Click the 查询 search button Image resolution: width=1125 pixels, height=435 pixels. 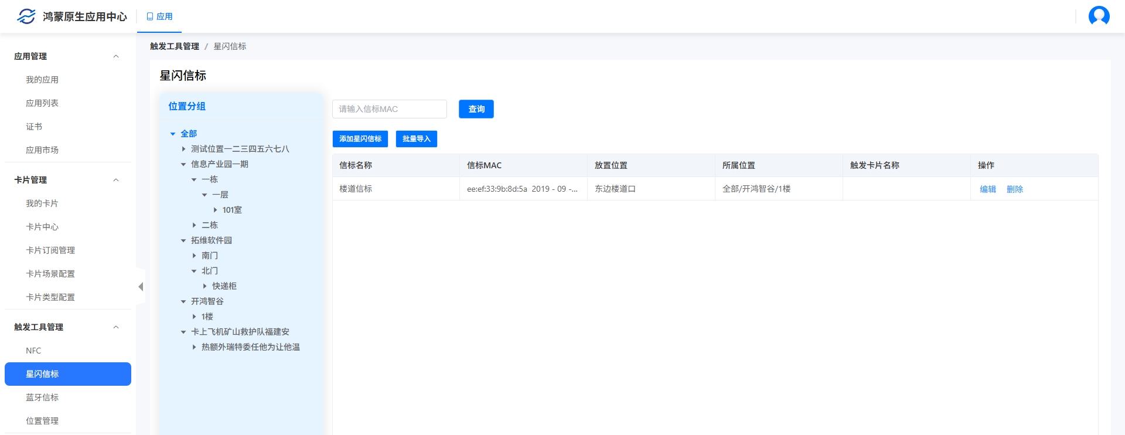pos(476,109)
